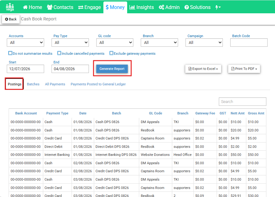Click the Back arrow button
275x197 pixels.
coord(11,19)
